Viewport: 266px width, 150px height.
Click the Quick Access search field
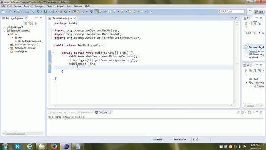pyautogui.click(x=231, y=11)
